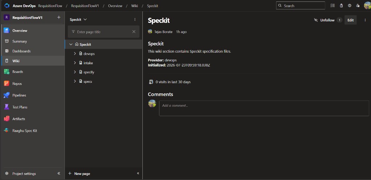The image size is (371, 180).
Task: Go to Wiki in the sidebar
Action: click(33, 61)
